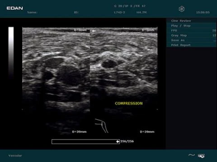This screenshot has width=217, height=162.
Task: Select the left ultrasound image pane
Action: (x=56, y=81)
